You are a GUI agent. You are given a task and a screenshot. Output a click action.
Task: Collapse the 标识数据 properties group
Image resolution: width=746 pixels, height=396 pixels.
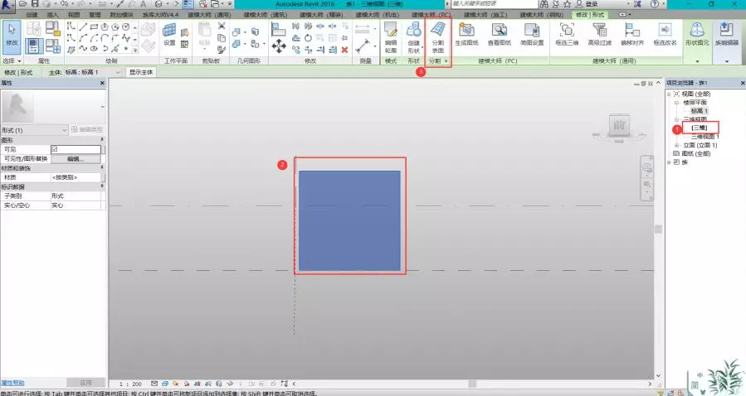point(102,186)
